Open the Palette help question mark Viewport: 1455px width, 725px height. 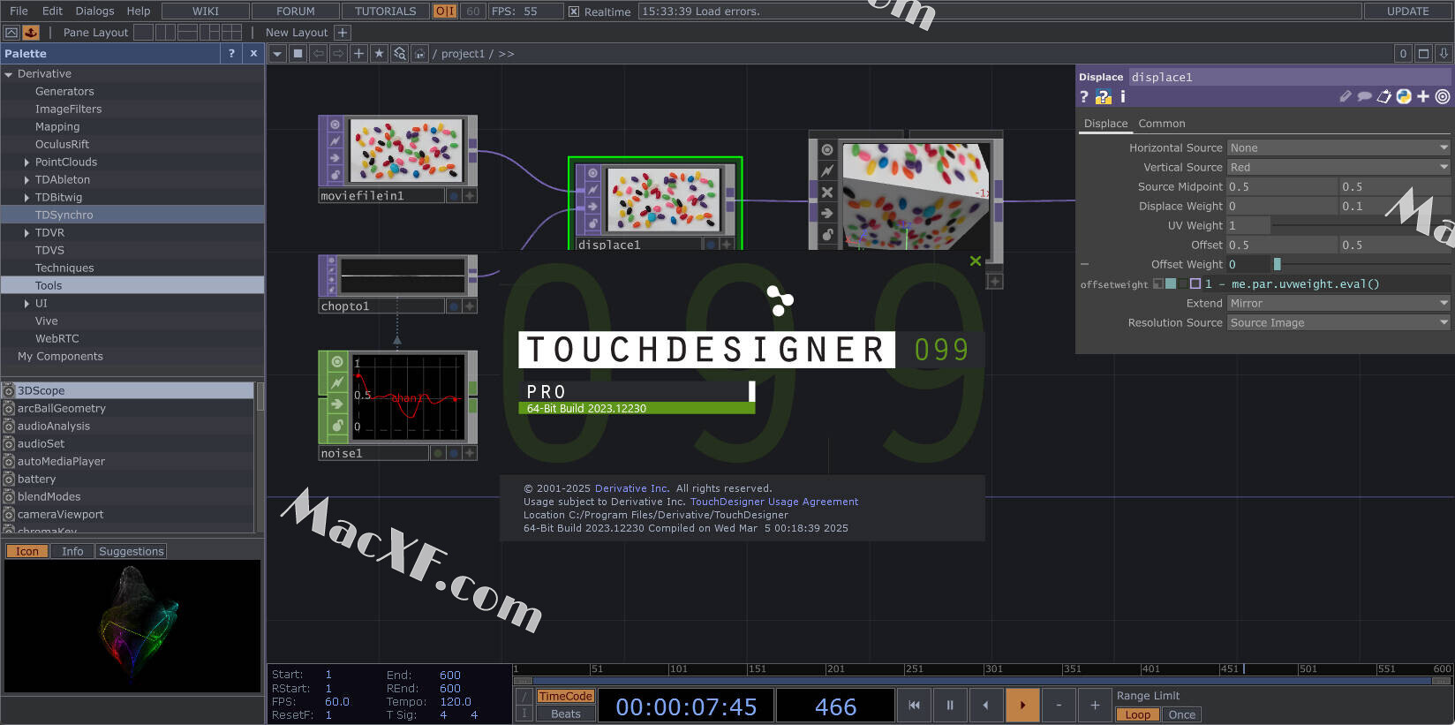tap(231, 53)
